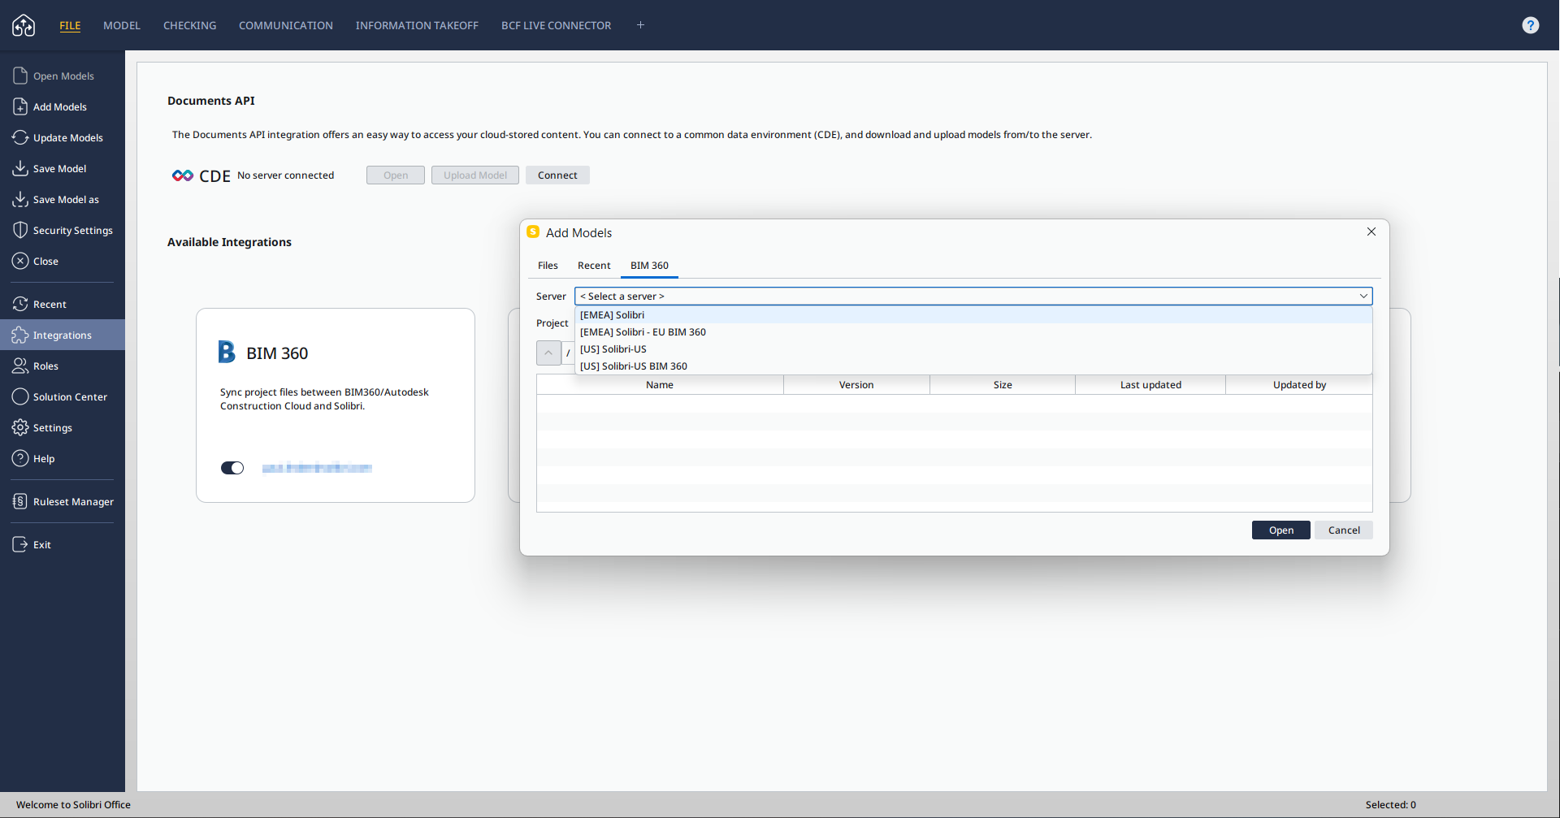Sort by the Last updated column header
This screenshot has height=818, width=1560.
(1150, 385)
